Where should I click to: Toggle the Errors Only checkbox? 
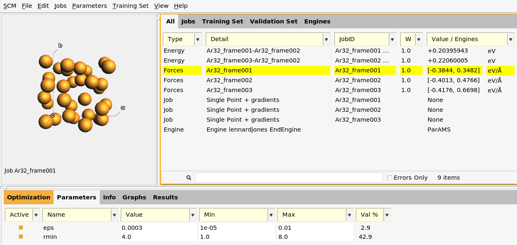[x=390, y=178]
